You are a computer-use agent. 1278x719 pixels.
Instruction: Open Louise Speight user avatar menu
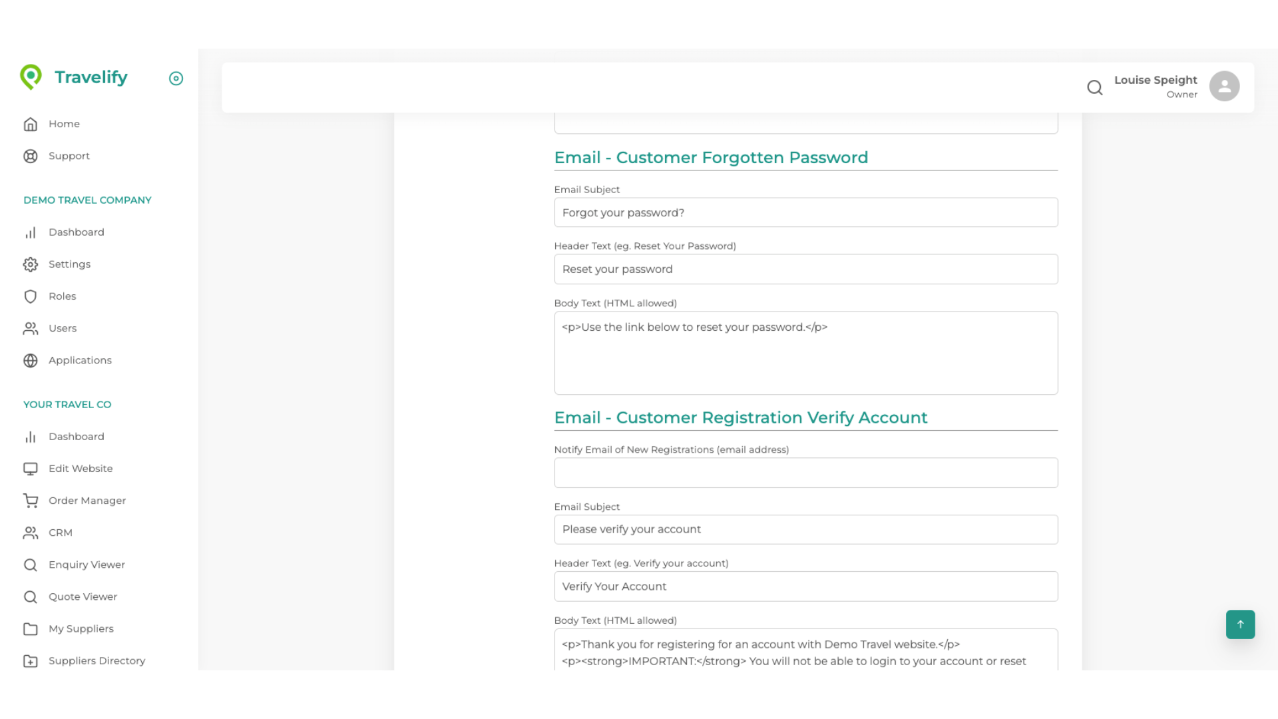pyautogui.click(x=1223, y=87)
